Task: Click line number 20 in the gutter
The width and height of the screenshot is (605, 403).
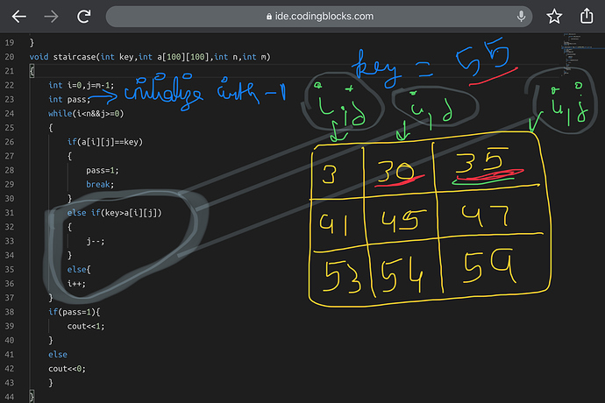Action: click(x=10, y=57)
